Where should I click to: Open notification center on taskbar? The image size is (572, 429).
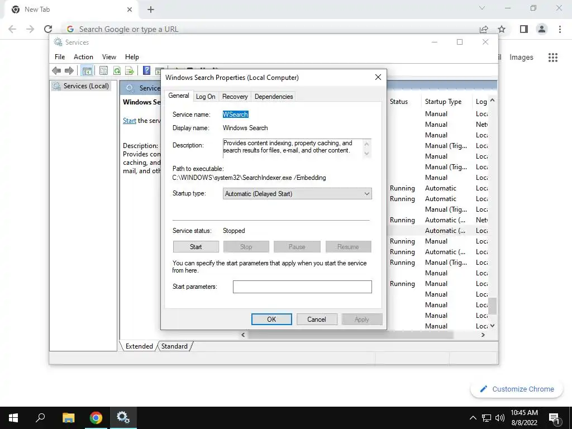pos(555,418)
